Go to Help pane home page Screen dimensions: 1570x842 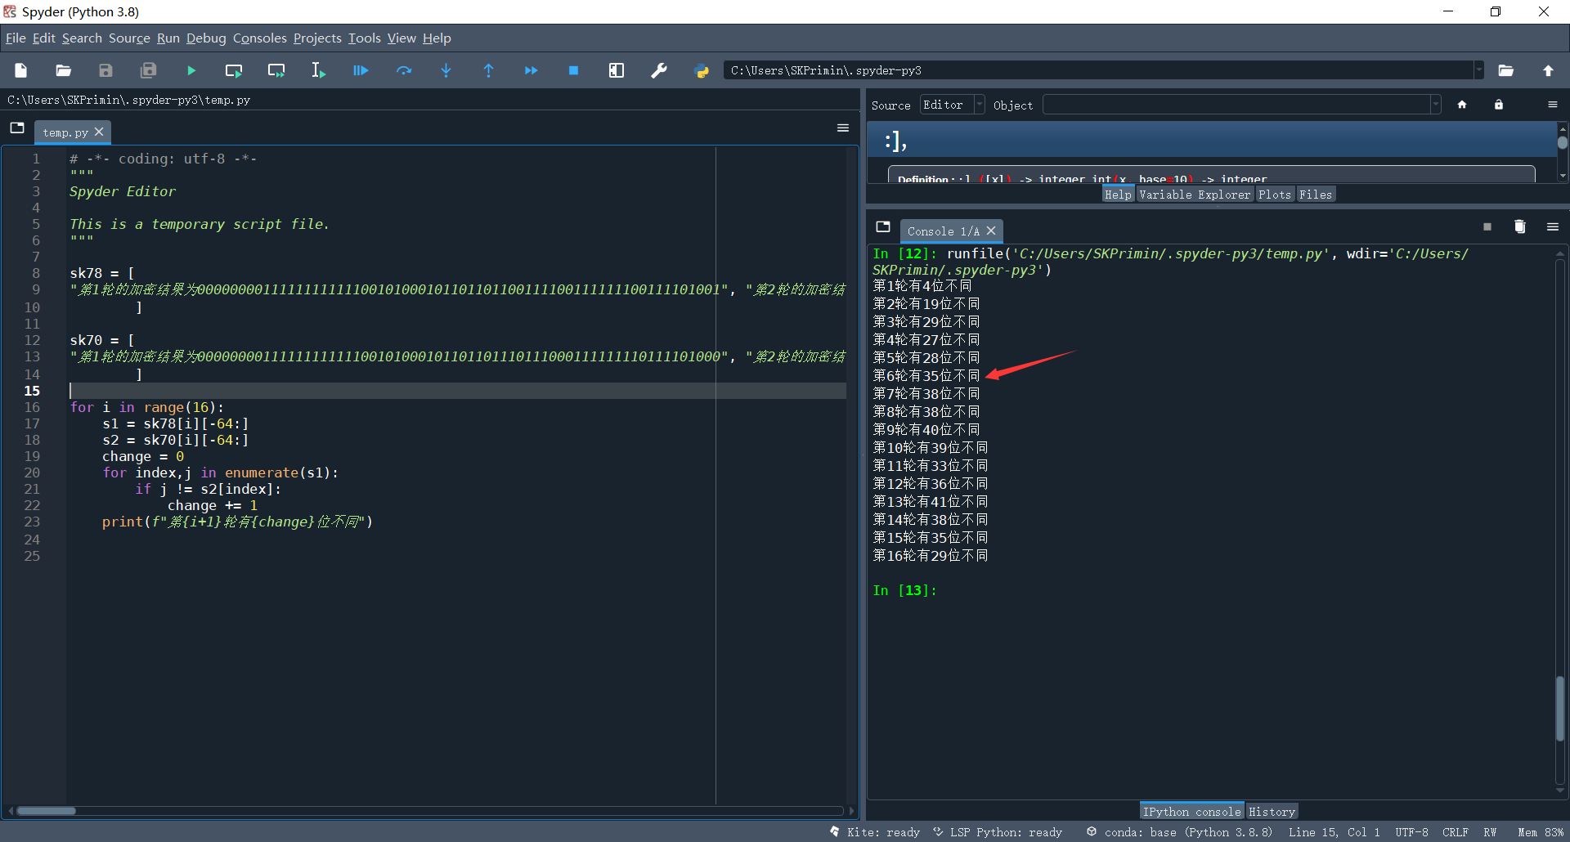click(x=1462, y=105)
